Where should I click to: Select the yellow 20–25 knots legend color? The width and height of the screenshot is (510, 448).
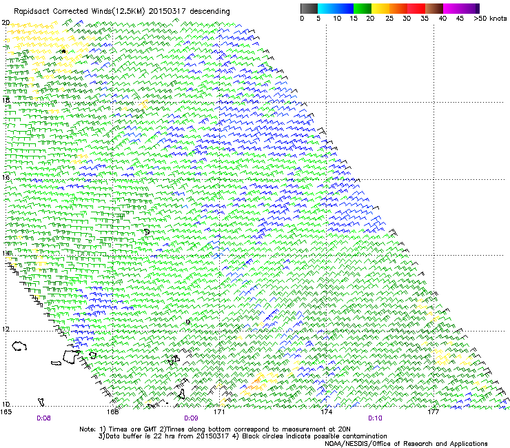click(380, 8)
